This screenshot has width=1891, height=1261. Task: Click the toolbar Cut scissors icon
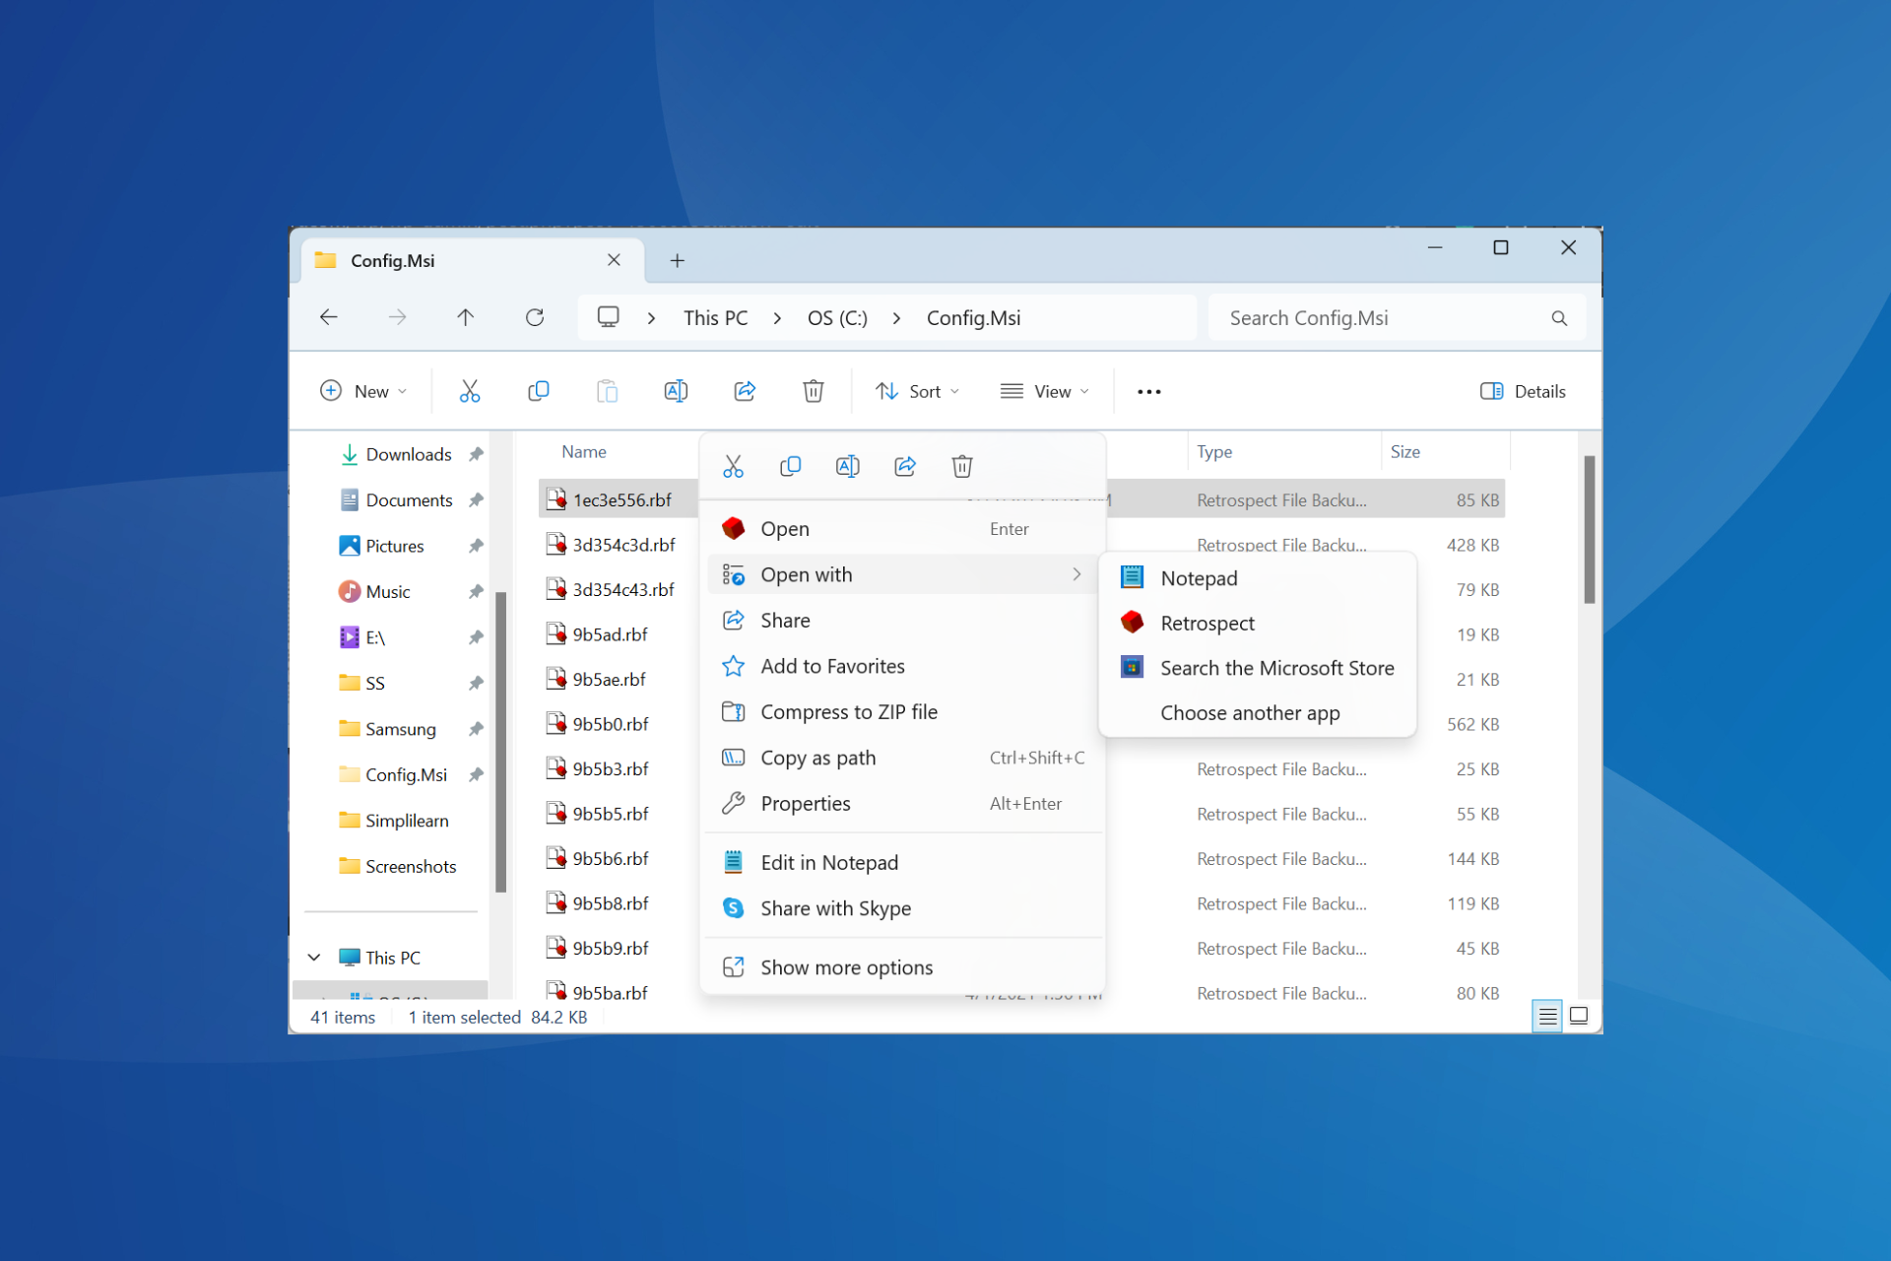[x=470, y=391]
